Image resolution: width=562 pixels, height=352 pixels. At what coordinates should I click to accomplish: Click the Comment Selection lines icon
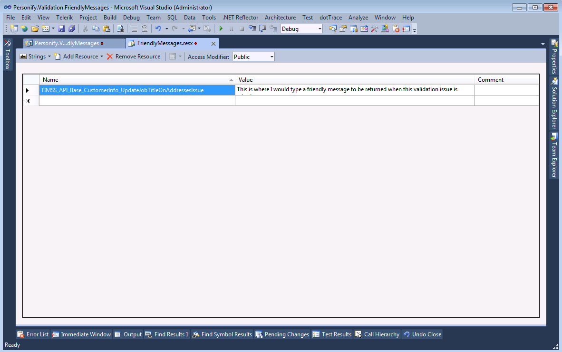(134, 29)
